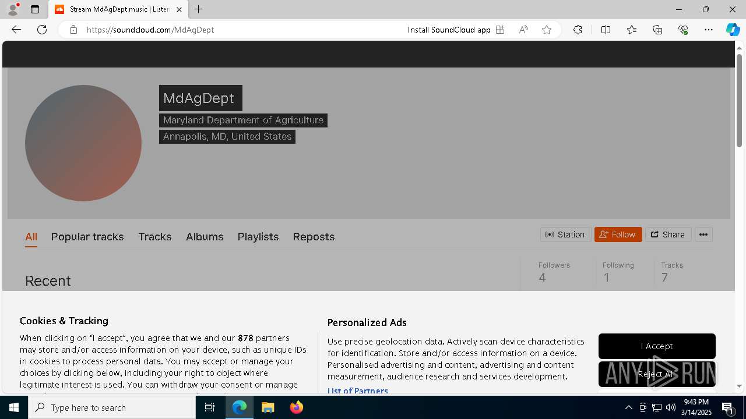Image resolution: width=746 pixels, height=419 pixels.
Task: Switch to the Reposts tab
Action: pyautogui.click(x=314, y=237)
